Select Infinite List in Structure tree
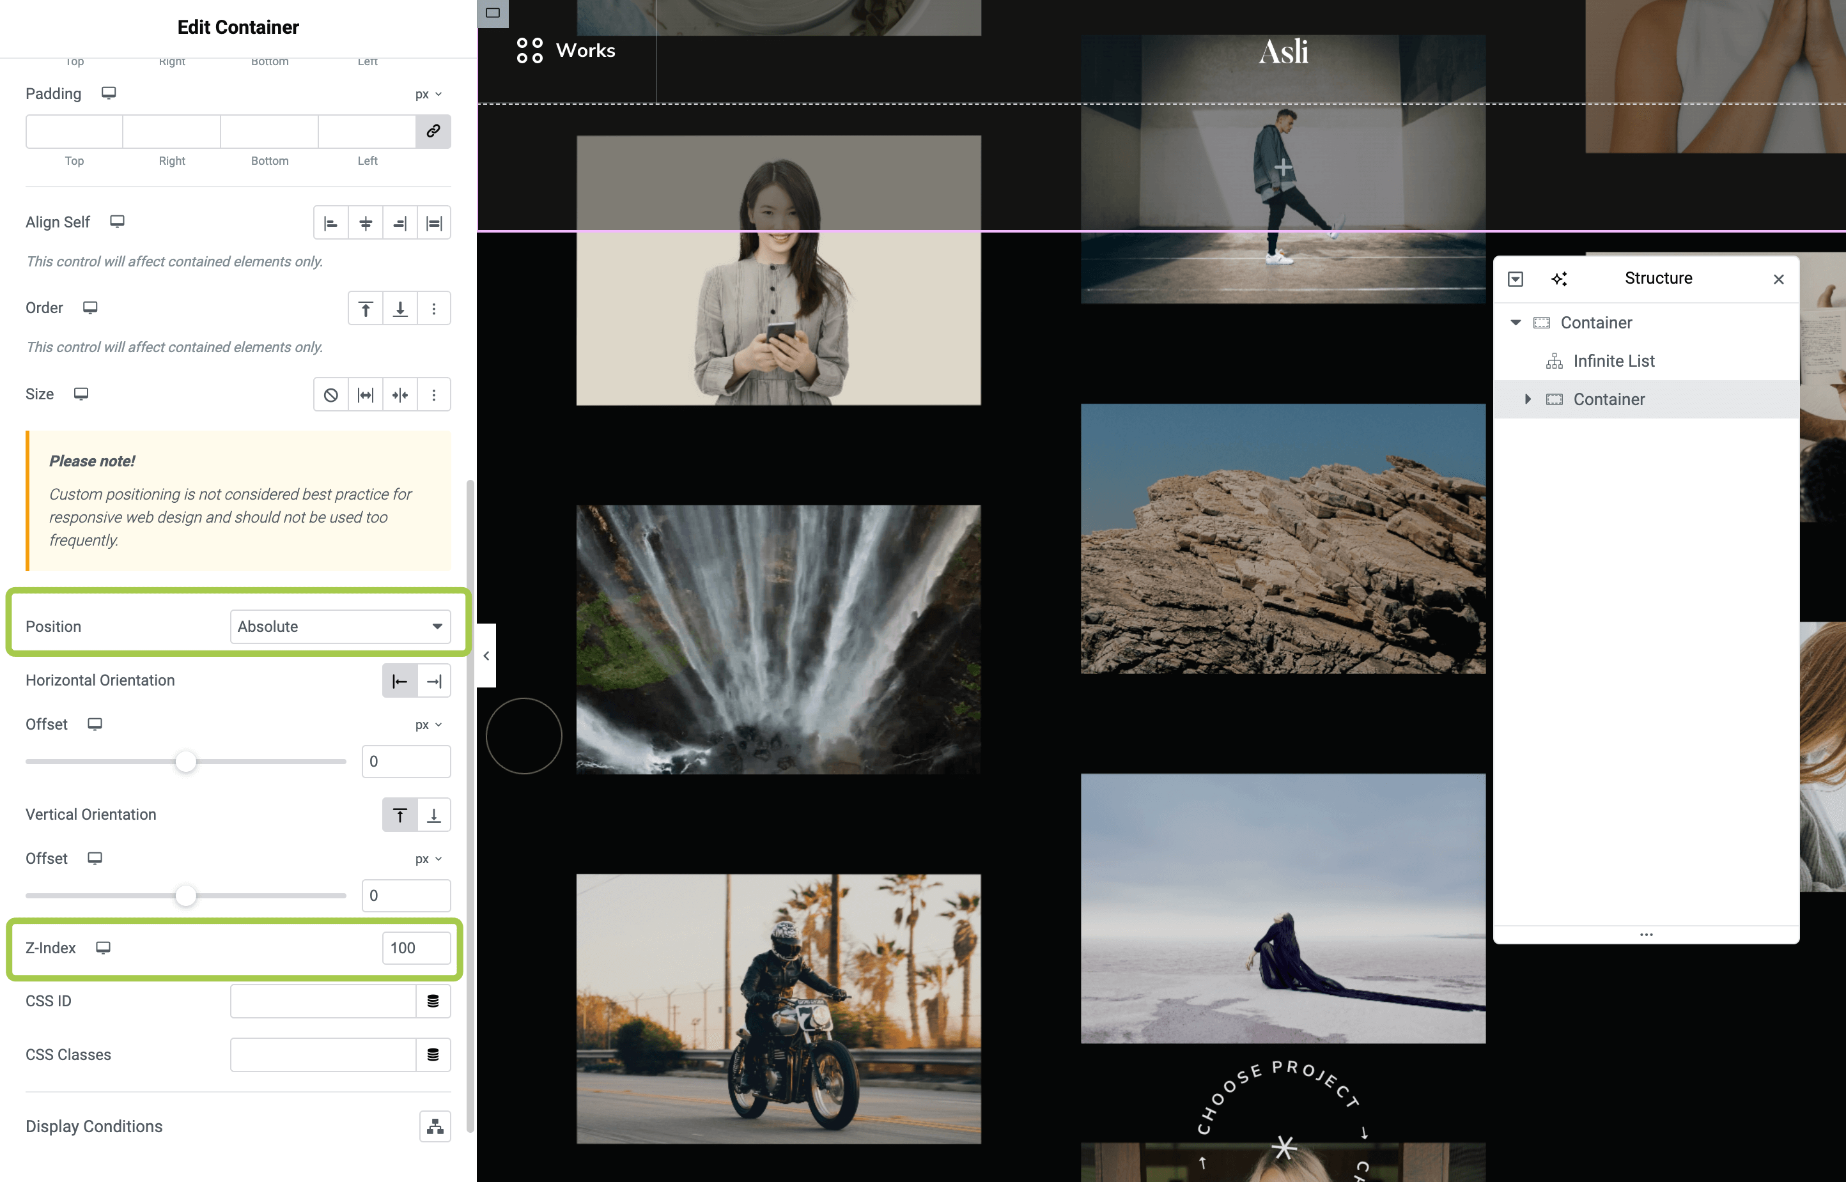Image resolution: width=1846 pixels, height=1182 pixels. tap(1613, 361)
